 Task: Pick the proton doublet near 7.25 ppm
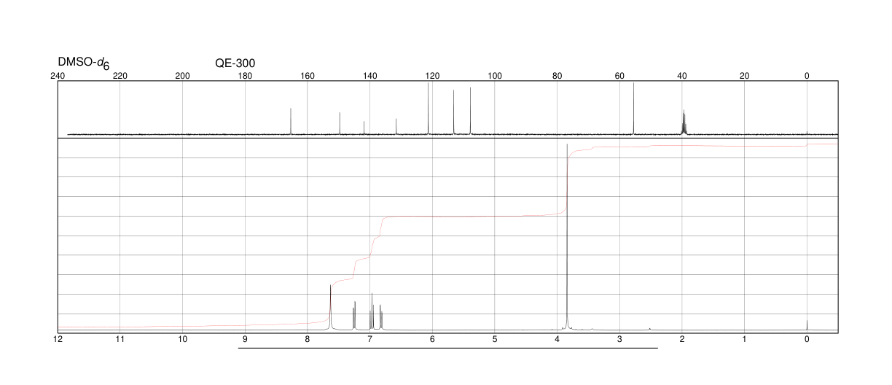coord(354,316)
